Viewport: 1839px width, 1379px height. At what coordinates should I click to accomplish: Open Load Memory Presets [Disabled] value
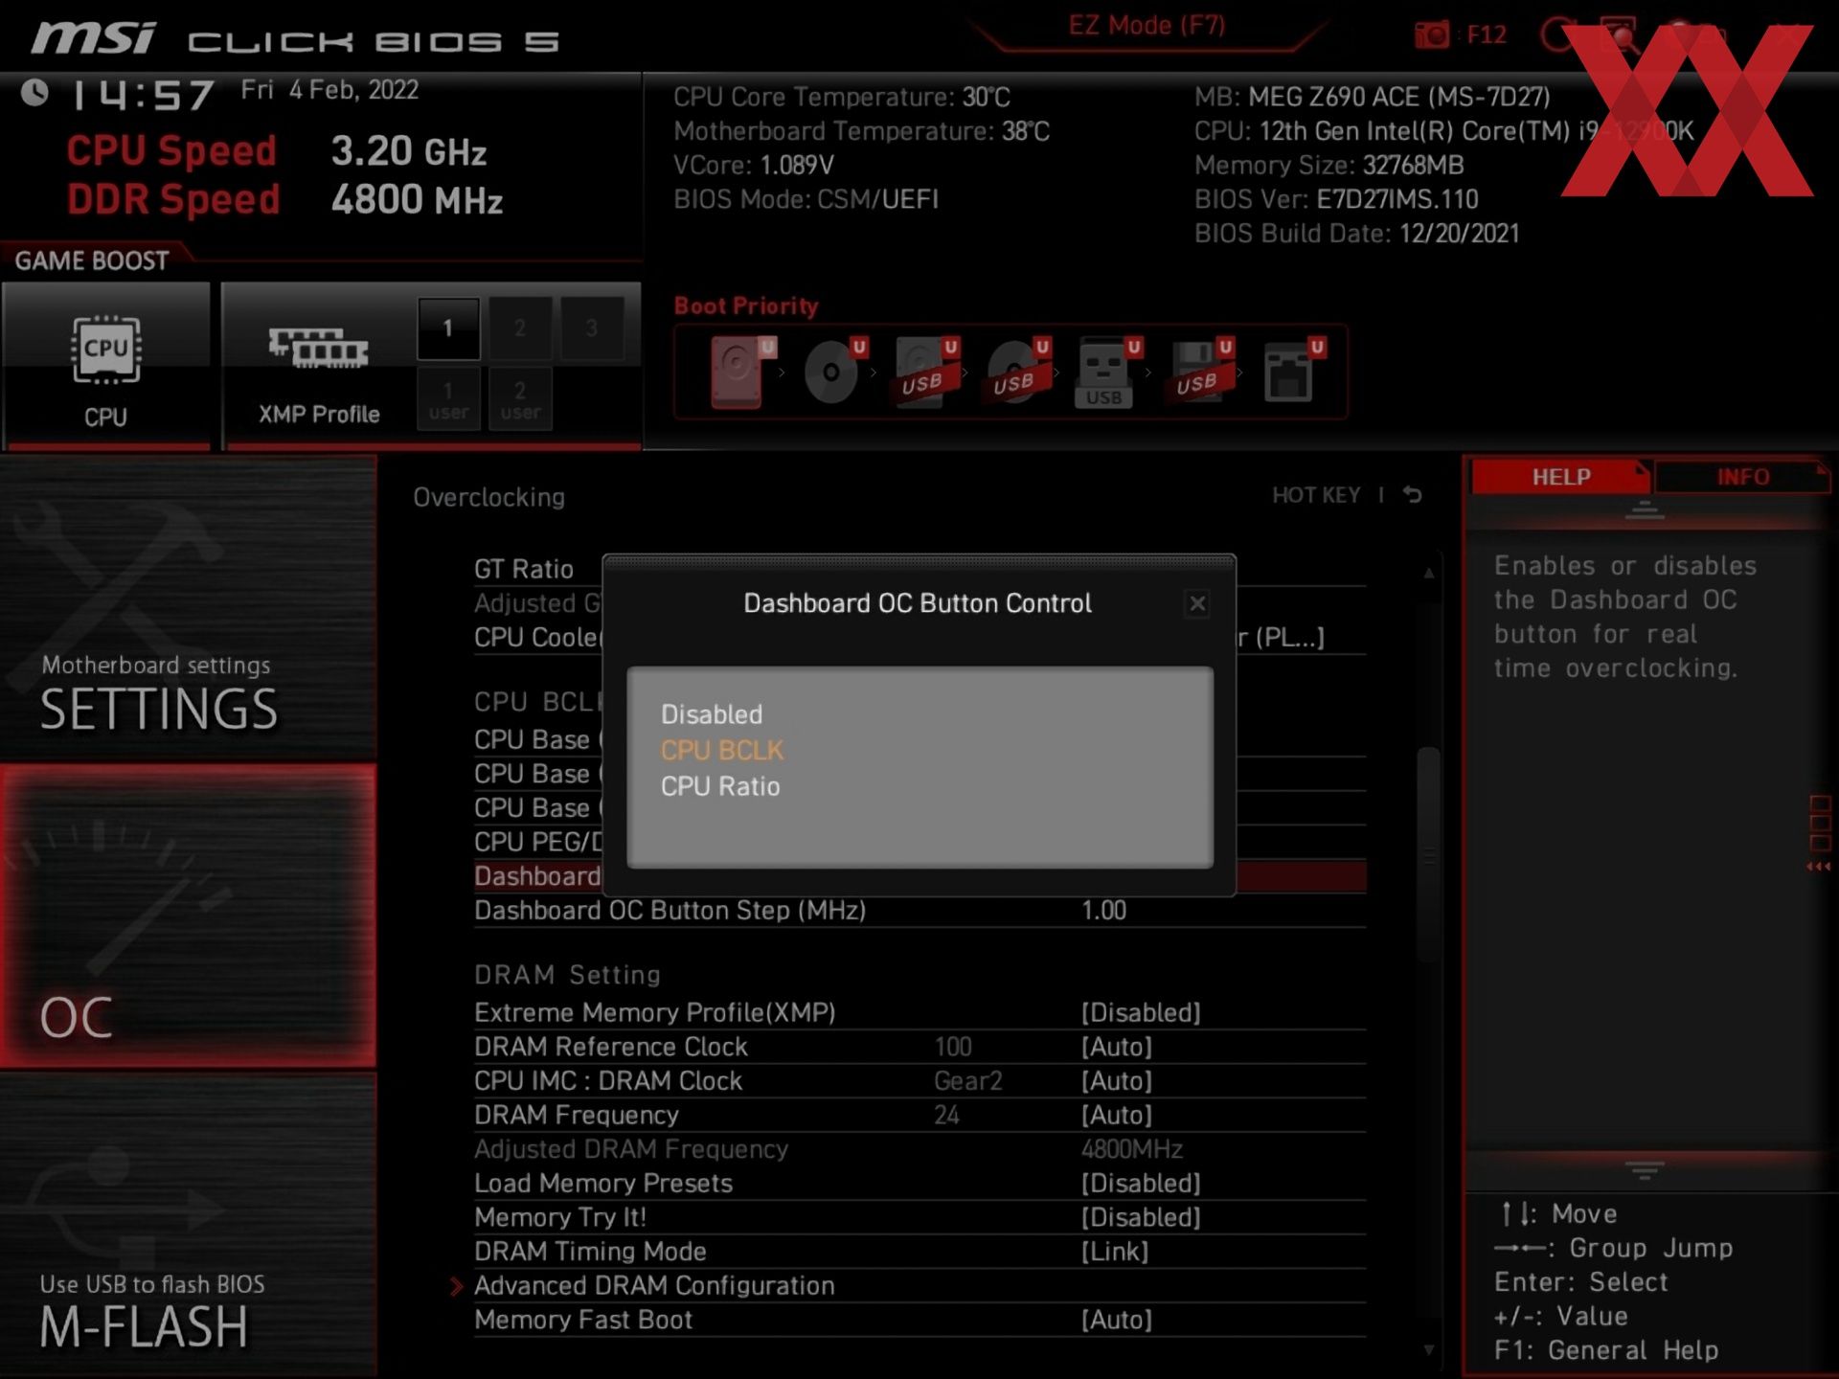point(1141,1184)
